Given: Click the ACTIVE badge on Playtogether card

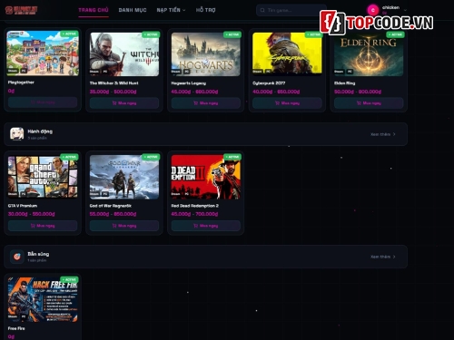Looking at the screenshot, I should coord(69,34).
